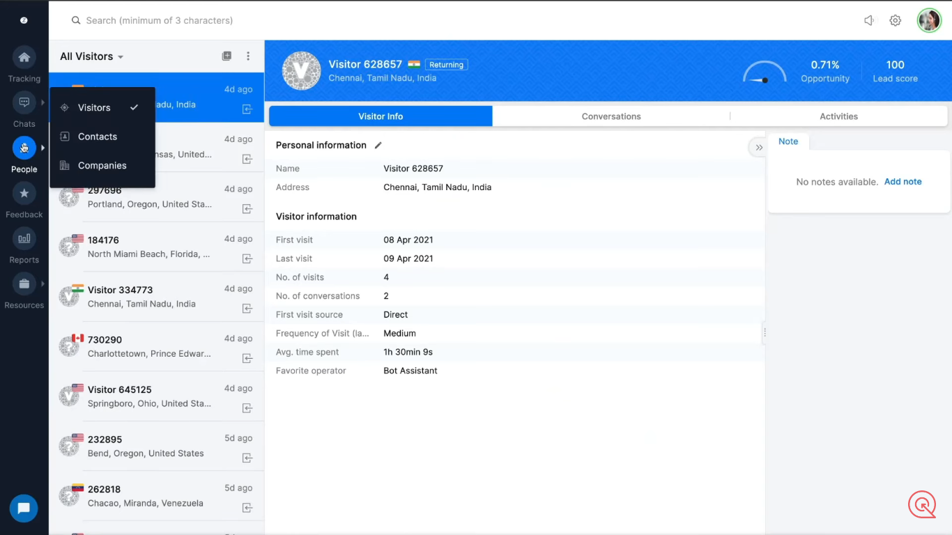
Task: Click the add-to-list icon beside All Visitors
Action: pos(227,56)
